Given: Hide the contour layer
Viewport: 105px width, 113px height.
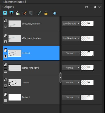Looking at the screenshot, I should [x=5, y=86].
